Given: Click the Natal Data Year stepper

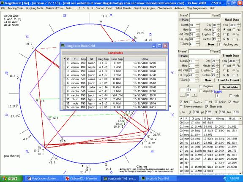Looking at the screenshot, I should point(238,25).
